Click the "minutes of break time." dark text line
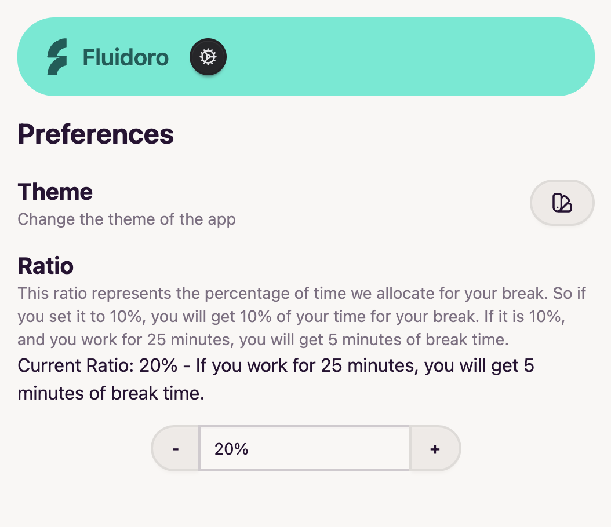The height and width of the screenshot is (527, 611). [x=111, y=394]
